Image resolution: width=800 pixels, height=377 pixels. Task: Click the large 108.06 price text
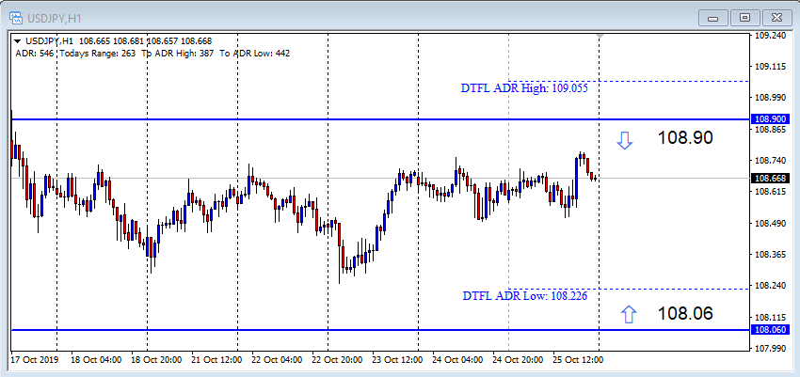point(684,313)
